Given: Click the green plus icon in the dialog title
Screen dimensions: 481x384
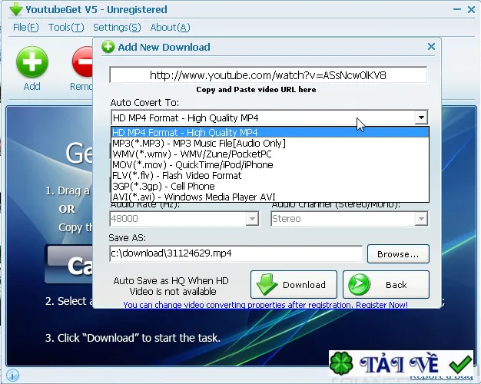Looking at the screenshot, I should 108,47.
